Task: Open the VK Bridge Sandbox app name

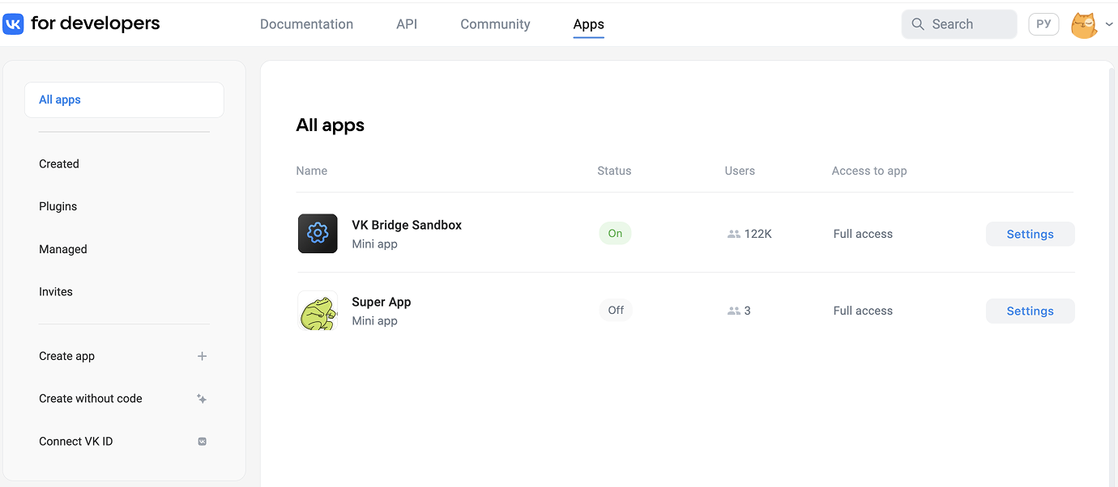Action: click(x=407, y=225)
